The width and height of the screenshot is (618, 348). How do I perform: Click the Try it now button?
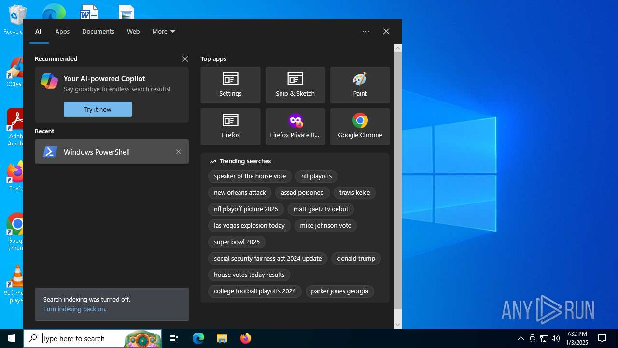98,109
